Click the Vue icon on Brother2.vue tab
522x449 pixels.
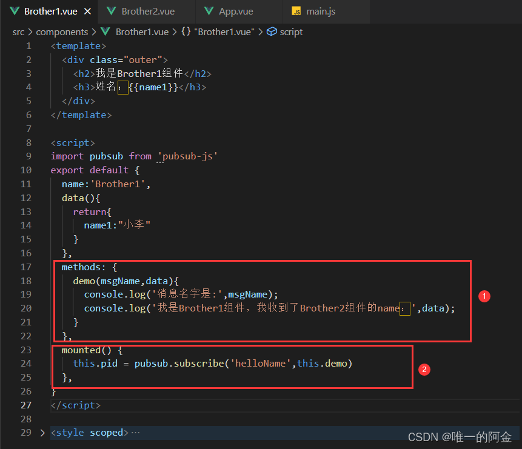pyautogui.click(x=111, y=12)
